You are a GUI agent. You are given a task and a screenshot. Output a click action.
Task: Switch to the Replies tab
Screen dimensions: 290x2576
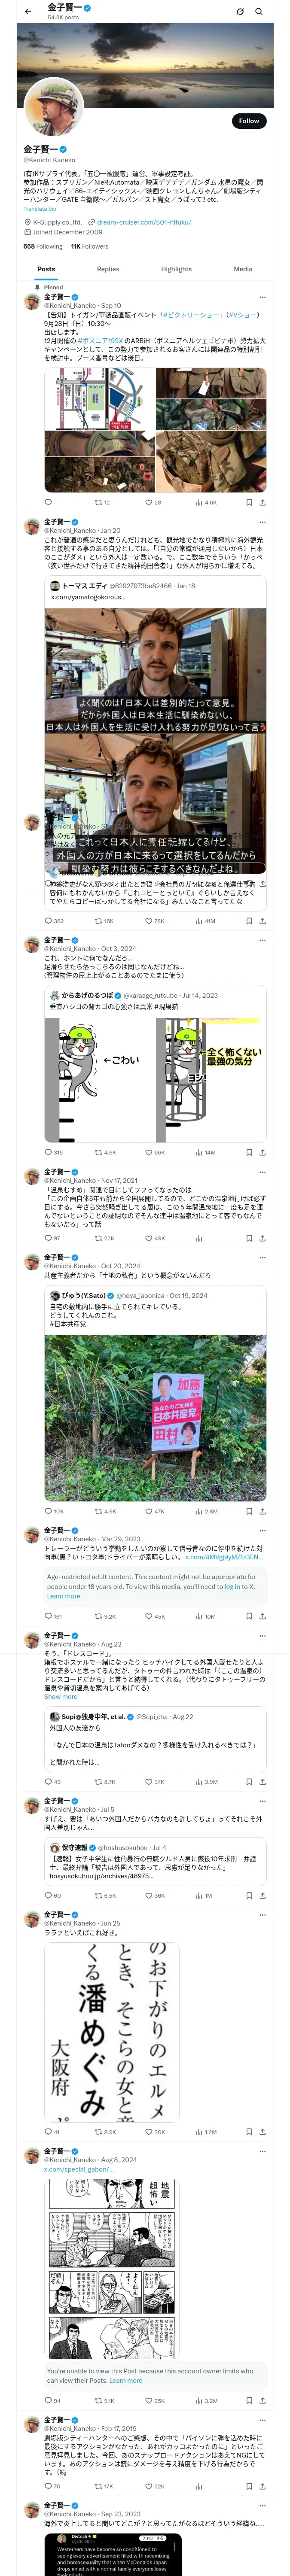click(108, 269)
